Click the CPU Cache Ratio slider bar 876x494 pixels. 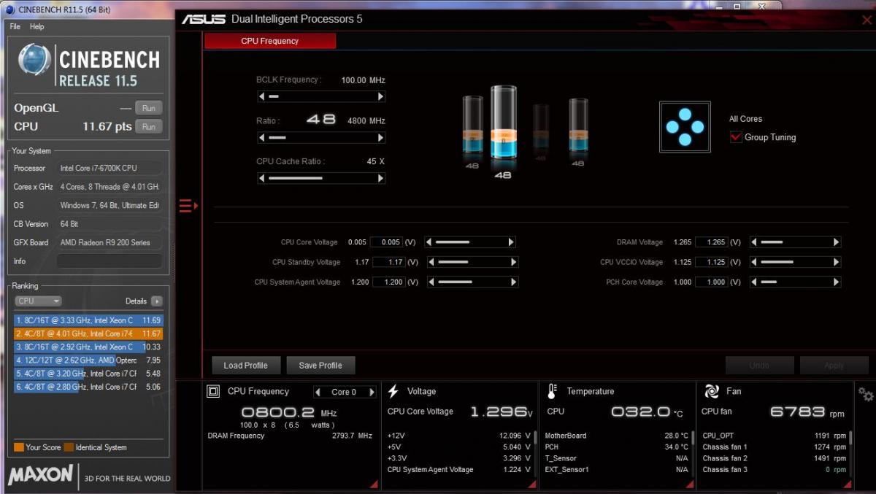pyautogui.click(x=321, y=178)
